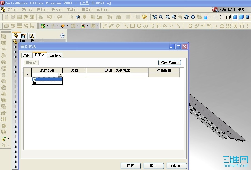Open the SolidWorks search dropdown arrow
This screenshot has height=170, width=251.
pyautogui.click(x=220, y=10)
